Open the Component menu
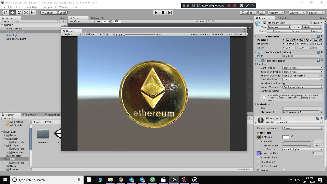Screen dimensions: 327x184 (x=49, y=7)
